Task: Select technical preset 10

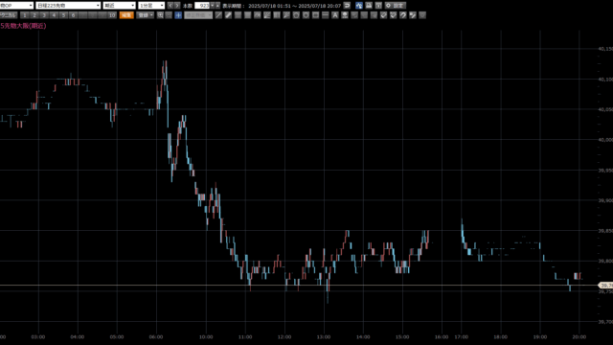Action: (112, 15)
